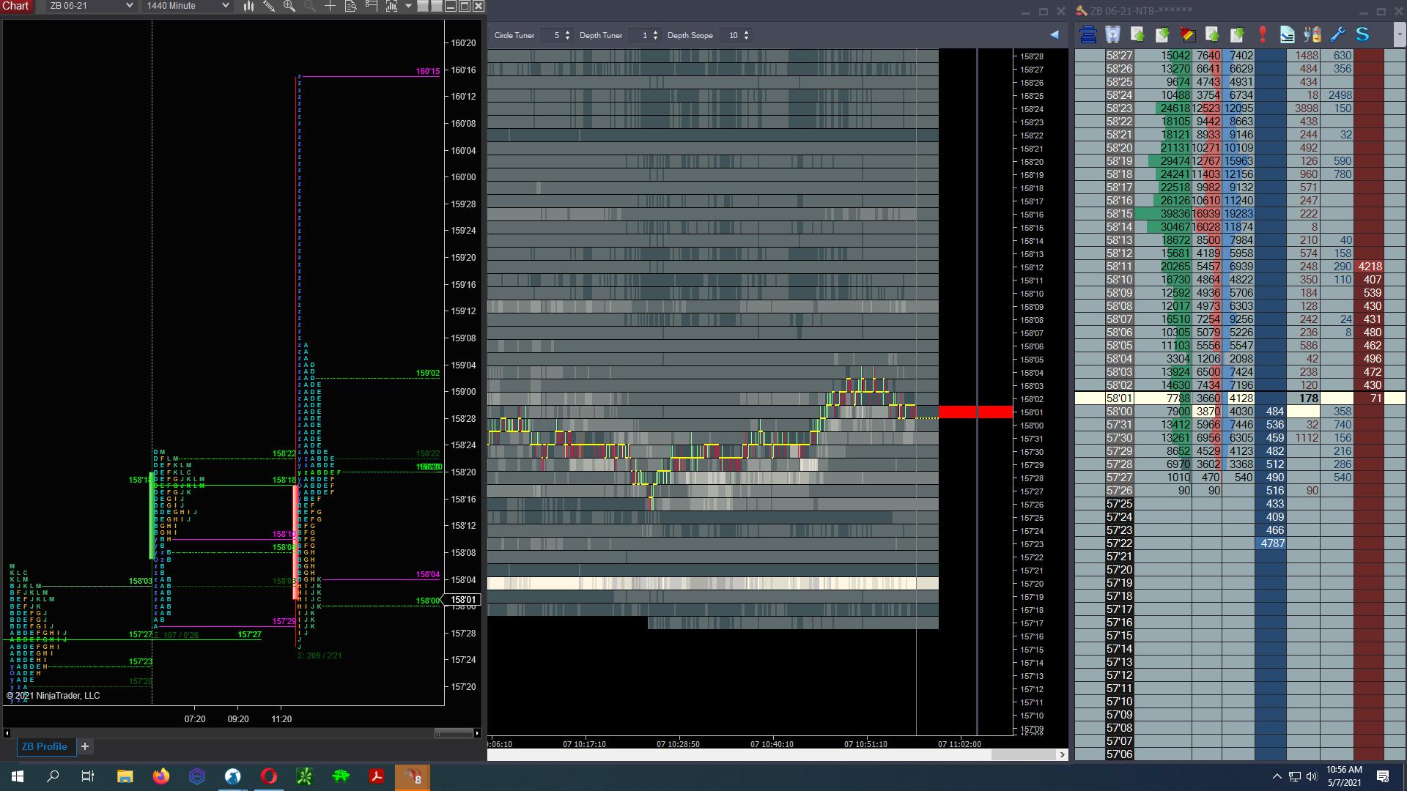The height and width of the screenshot is (791, 1407).
Task: Select the drawing tools pencil icon
Action: [269, 6]
